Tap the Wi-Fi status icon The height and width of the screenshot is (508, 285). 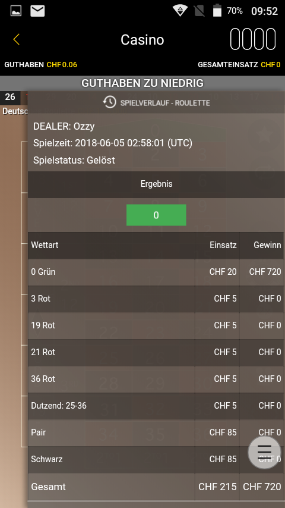click(x=180, y=11)
